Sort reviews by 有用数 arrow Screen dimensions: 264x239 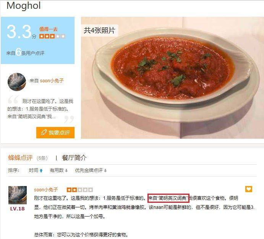click(66, 171)
